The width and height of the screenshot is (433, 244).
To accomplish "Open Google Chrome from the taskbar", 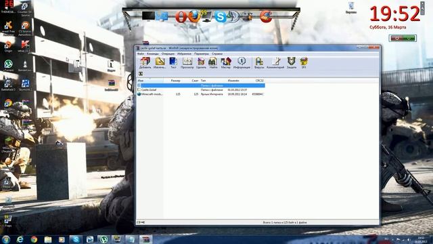I will coord(34,239).
